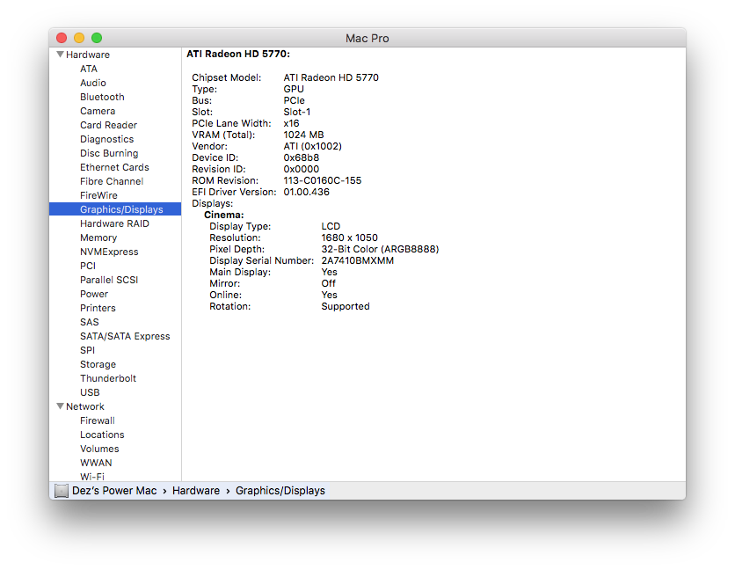Show Ethernet Cards details
This screenshot has height=570, width=735.
point(114,167)
